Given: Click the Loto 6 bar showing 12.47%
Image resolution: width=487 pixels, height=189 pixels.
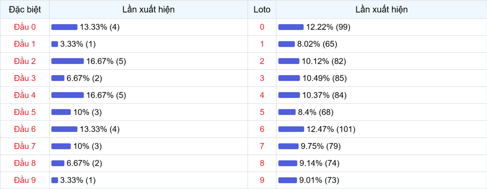Looking at the screenshot, I should [x=291, y=129].
